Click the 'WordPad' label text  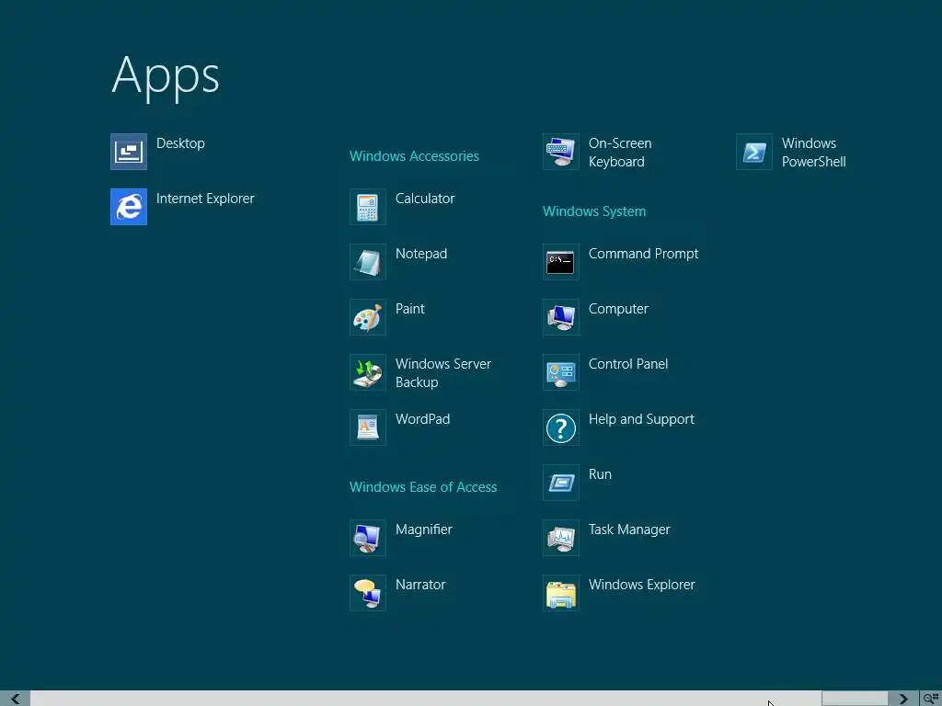(x=422, y=419)
